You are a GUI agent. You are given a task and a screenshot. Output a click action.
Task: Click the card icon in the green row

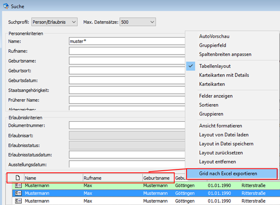[x=19, y=185]
